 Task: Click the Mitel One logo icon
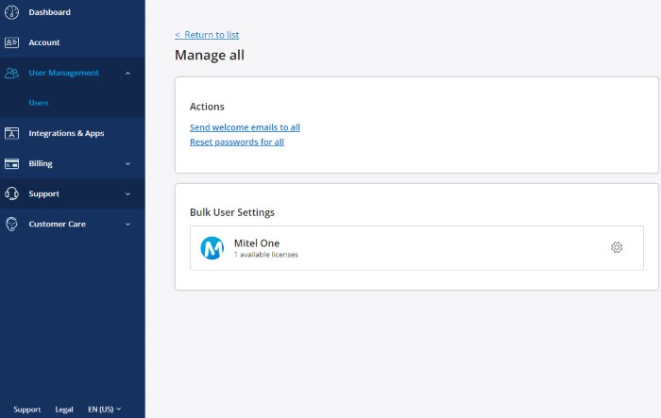pos(212,248)
